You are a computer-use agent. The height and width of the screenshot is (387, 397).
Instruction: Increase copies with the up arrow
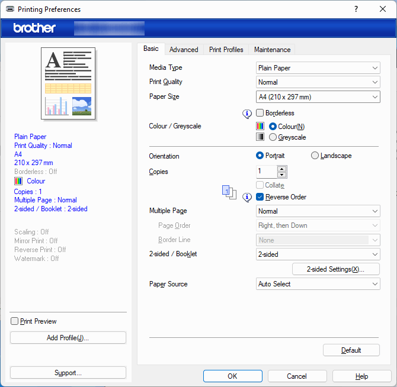point(282,169)
